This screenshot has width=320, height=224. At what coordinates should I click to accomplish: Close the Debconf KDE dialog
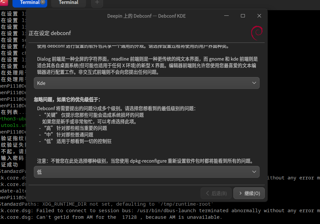[x=259, y=16]
